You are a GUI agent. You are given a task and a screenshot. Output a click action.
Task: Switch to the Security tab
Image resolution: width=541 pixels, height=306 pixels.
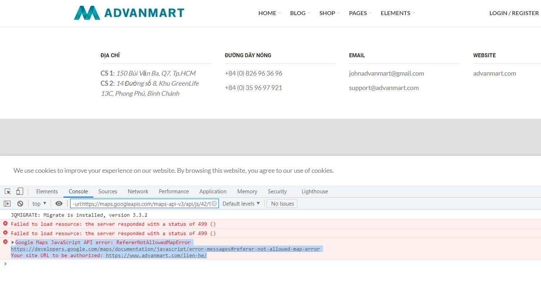[277, 192]
